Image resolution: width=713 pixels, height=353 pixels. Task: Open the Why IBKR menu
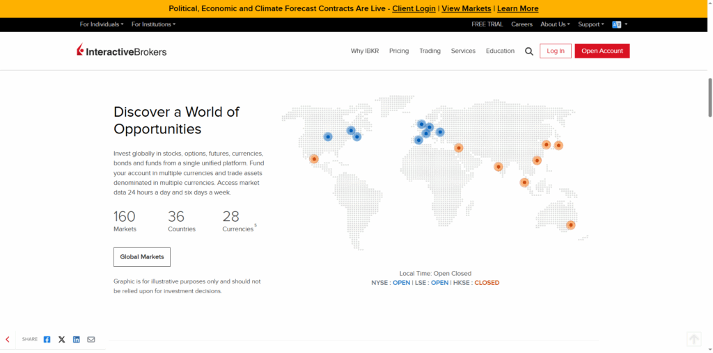[x=365, y=51]
